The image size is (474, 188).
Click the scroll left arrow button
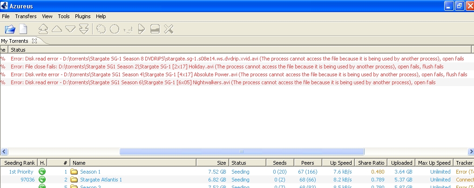pos(4,151)
